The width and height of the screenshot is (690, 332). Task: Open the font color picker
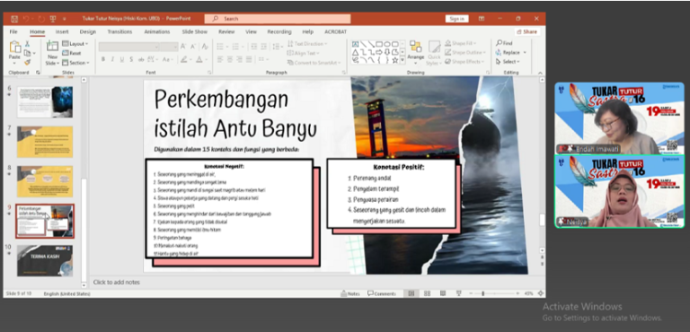(200, 59)
